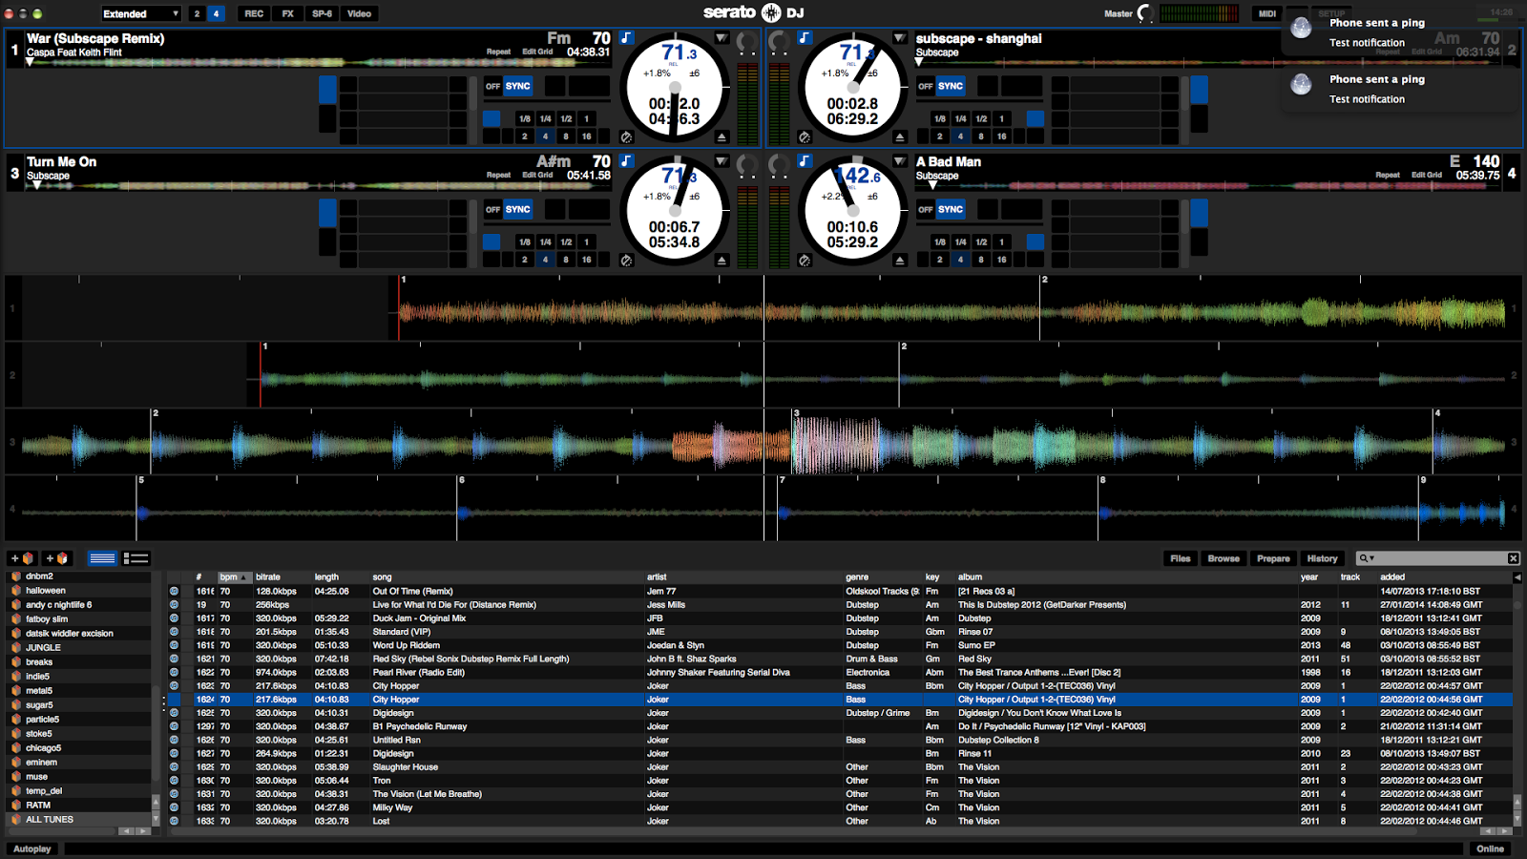Open the Prepare panel tab
The height and width of the screenshot is (859, 1527).
(x=1273, y=558)
